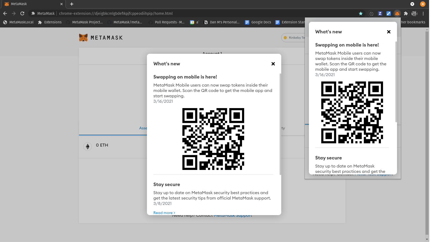
Task: Click the blue resize-arrows extension icon
Action: 389,13
